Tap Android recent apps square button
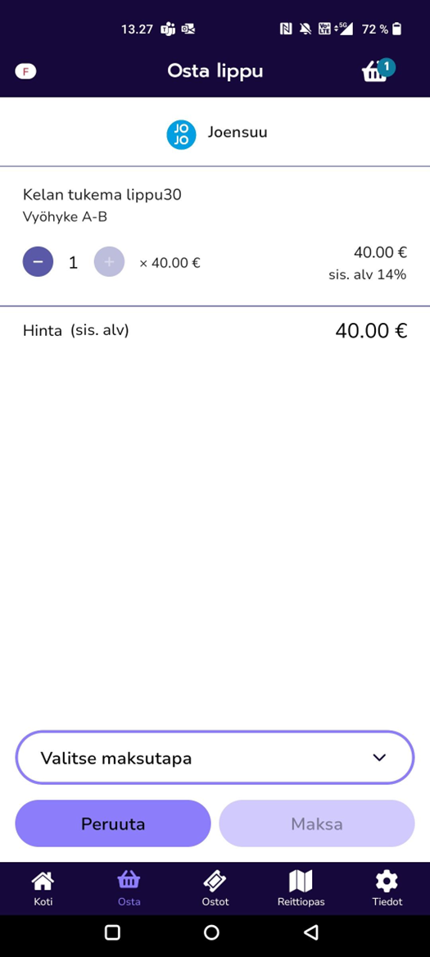The width and height of the screenshot is (430, 957). click(x=112, y=932)
